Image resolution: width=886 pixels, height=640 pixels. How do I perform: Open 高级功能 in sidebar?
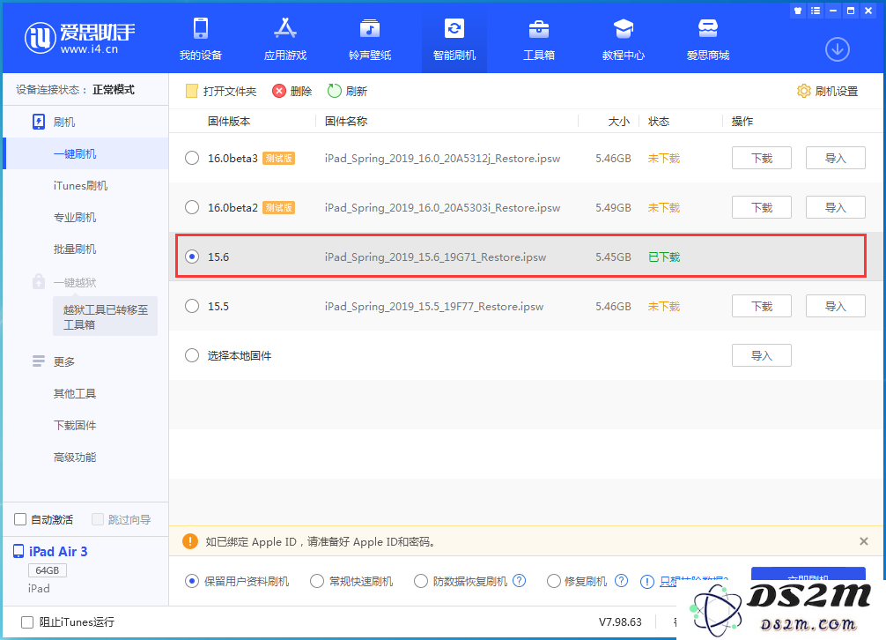click(75, 457)
